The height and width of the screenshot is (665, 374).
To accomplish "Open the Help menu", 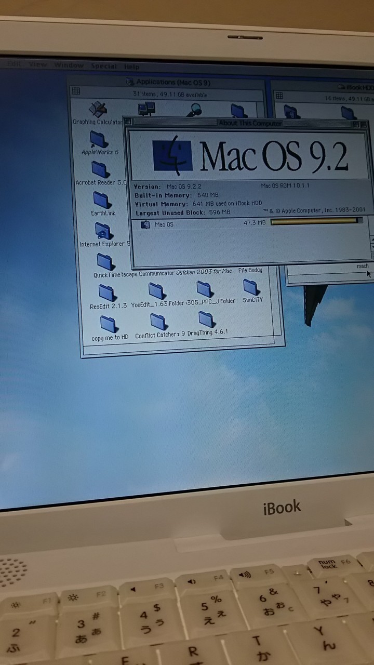I will pos(131,67).
